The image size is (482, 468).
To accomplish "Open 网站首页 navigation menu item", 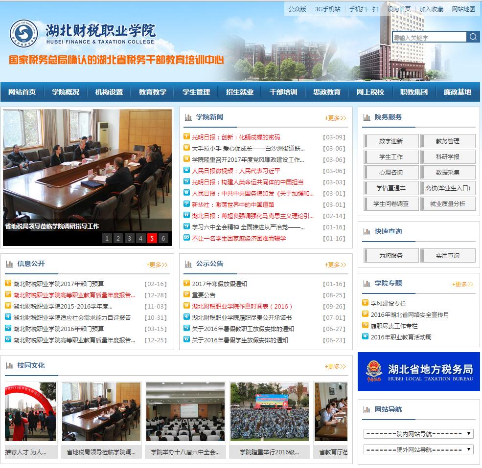I will (22, 92).
